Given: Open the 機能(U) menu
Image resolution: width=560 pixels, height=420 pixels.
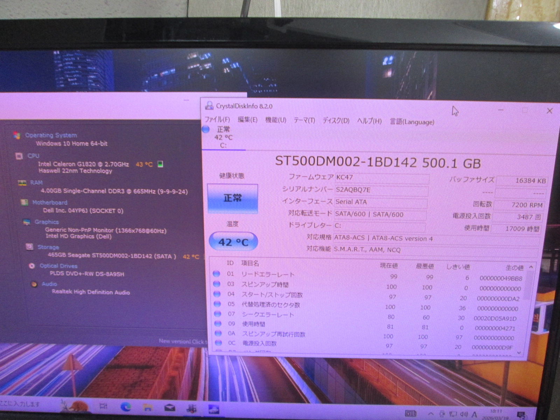Looking at the screenshot, I should (275, 120).
